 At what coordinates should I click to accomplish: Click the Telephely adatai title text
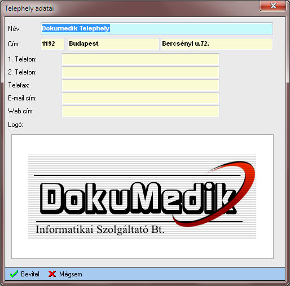click(29, 8)
